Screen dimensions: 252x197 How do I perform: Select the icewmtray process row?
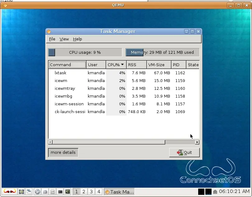[124, 89]
